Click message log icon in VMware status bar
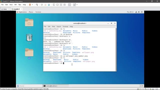This screenshot has height=90, width=160. coord(157,89)
